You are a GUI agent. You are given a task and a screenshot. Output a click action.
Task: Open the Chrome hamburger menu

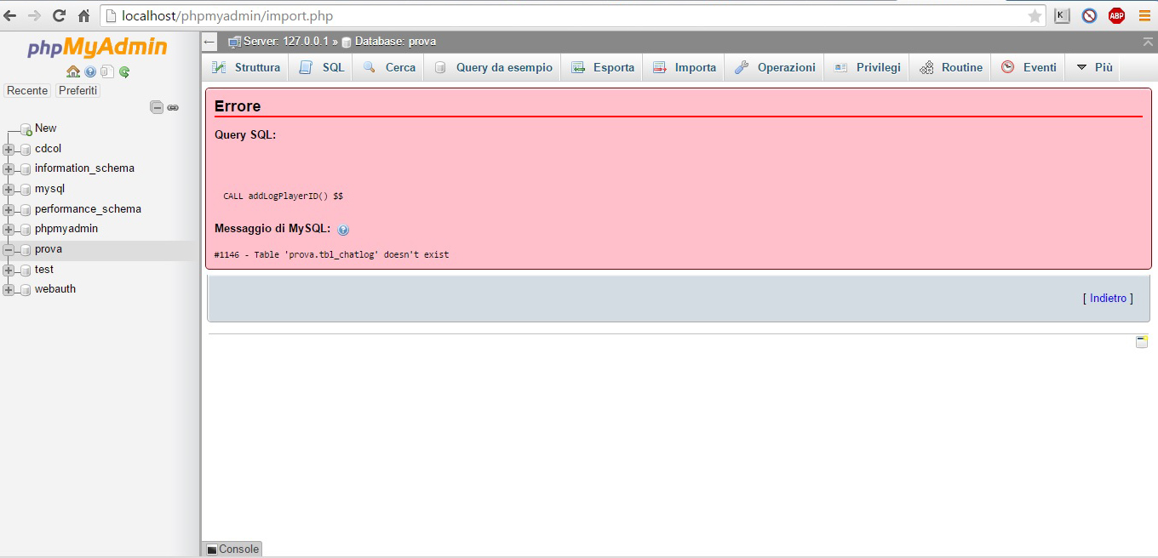(x=1144, y=15)
